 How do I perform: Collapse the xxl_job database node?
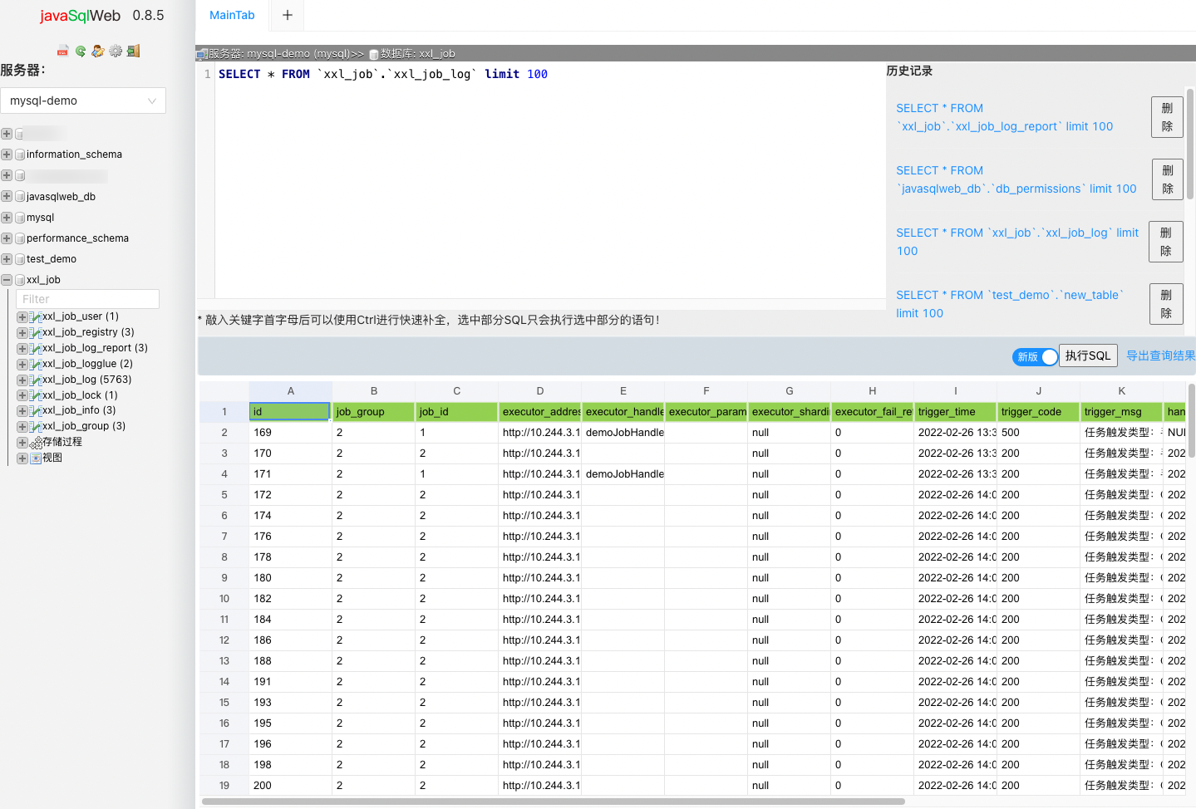click(x=7, y=280)
